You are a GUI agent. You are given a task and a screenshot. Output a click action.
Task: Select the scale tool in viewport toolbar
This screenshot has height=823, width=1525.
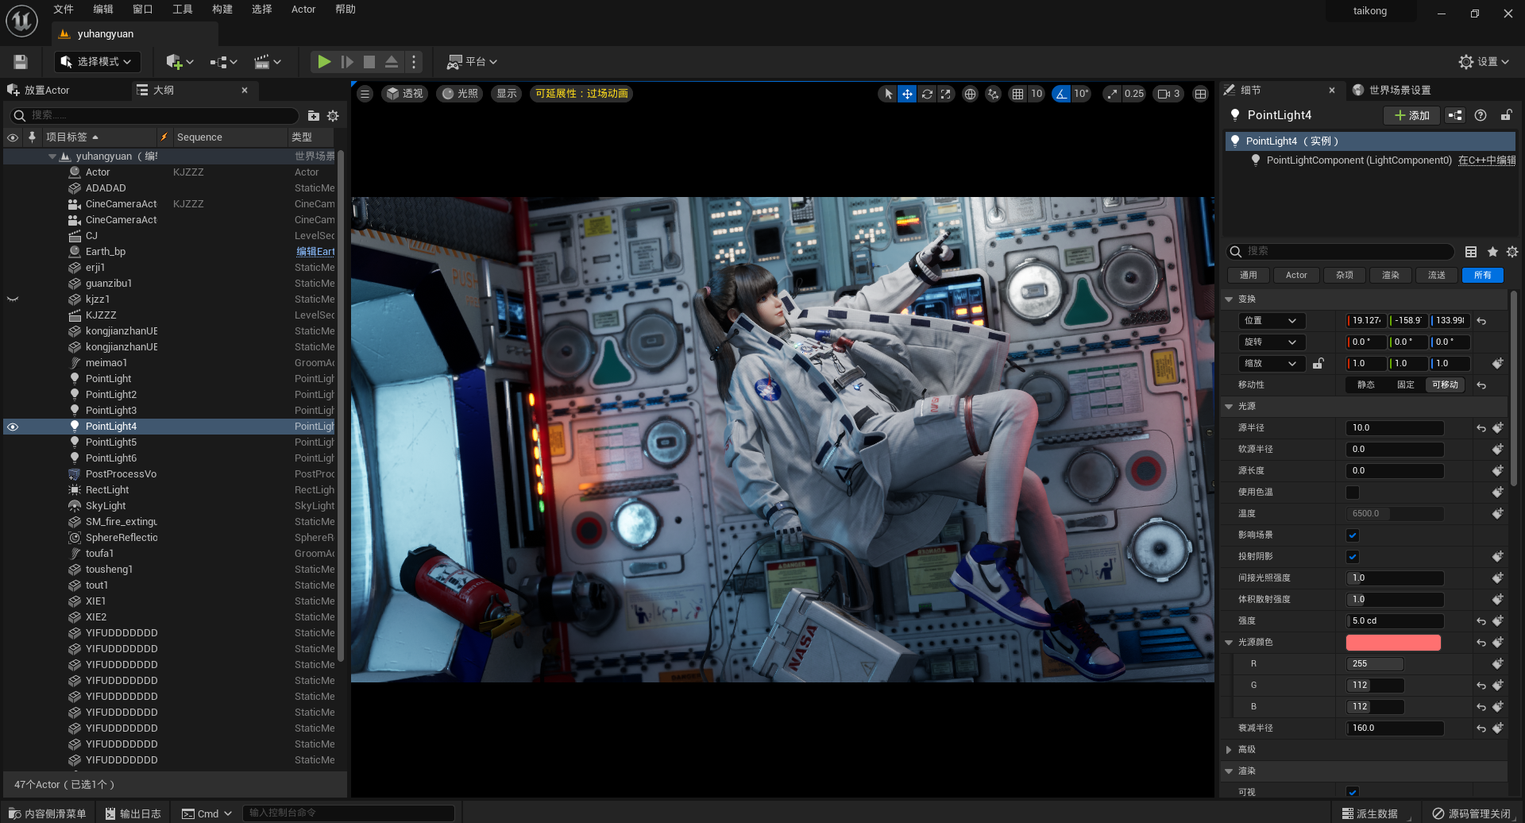click(x=945, y=94)
